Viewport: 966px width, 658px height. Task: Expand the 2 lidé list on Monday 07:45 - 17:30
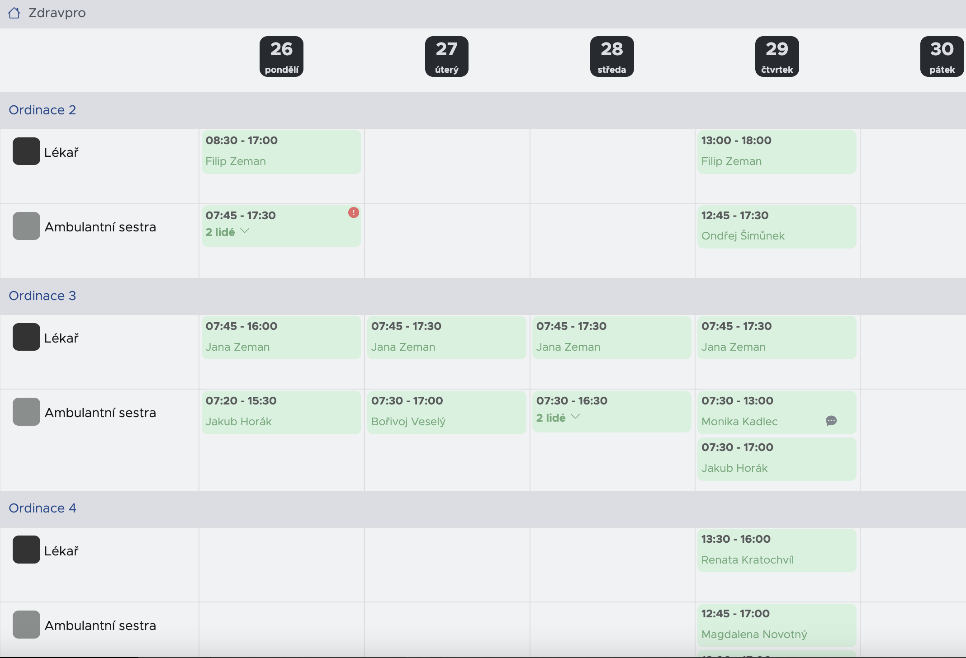(227, 232)
